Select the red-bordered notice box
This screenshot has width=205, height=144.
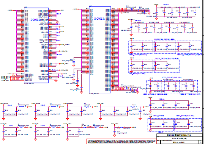(121, 141)
